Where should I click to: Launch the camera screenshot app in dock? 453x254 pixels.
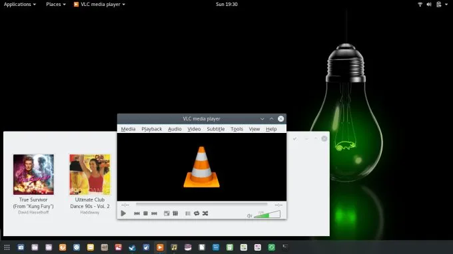[x=21, y=247]
